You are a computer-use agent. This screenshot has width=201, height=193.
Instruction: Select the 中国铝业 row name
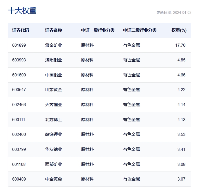click(x=53, y=75)
